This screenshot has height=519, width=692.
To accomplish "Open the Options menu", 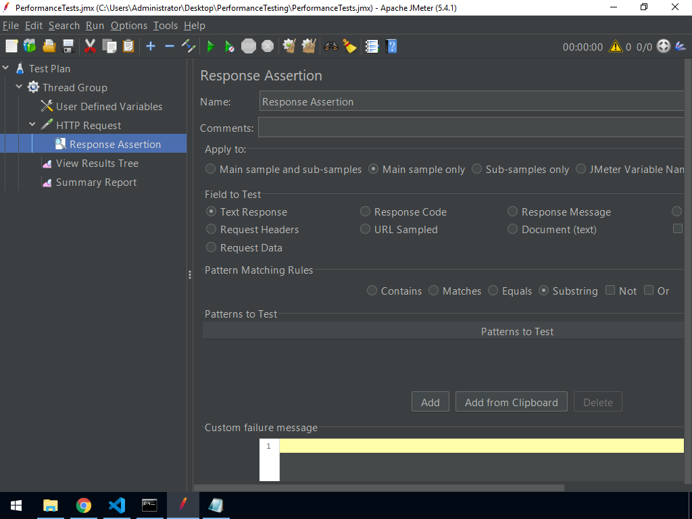I will point(128,26).
